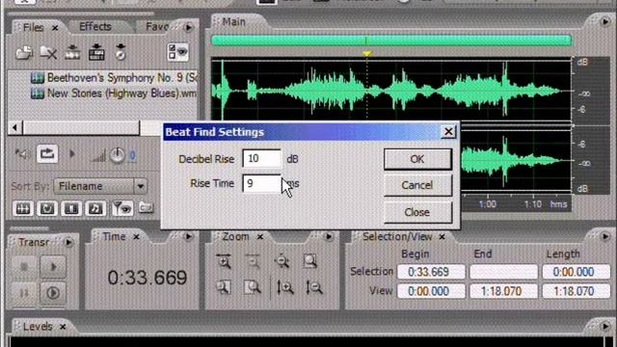The image size is (617, 347).
Task: Click the circled play-to-end button
Action: 54,293
